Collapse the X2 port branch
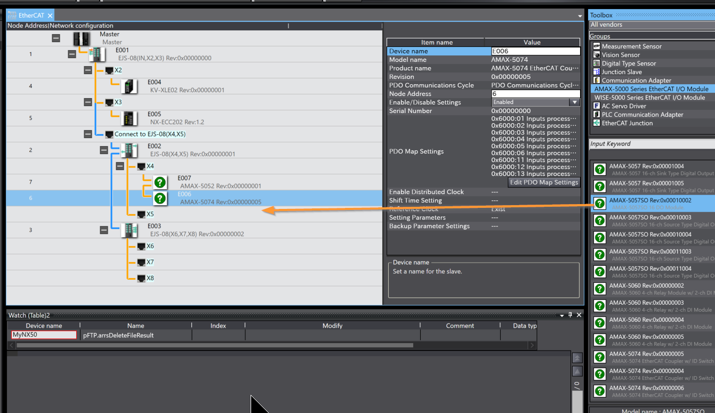This screenshot has height=413, width=715. (88, 70)
